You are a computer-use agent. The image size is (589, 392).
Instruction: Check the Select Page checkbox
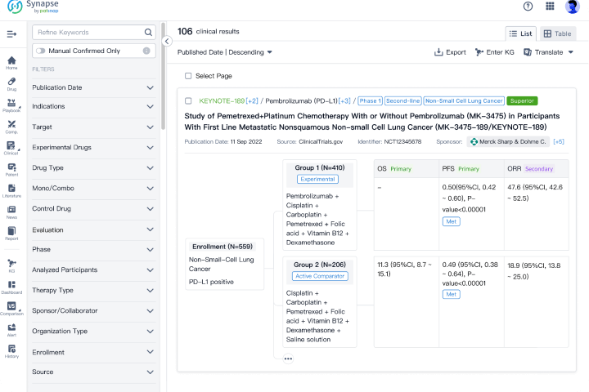[x=188, y=76]
